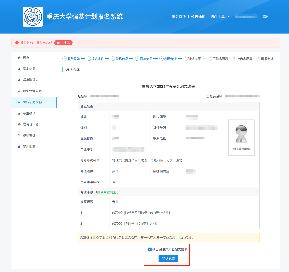Expand the 测评工具 dropdown
This screenshot has width=289, height=272.
219,17
